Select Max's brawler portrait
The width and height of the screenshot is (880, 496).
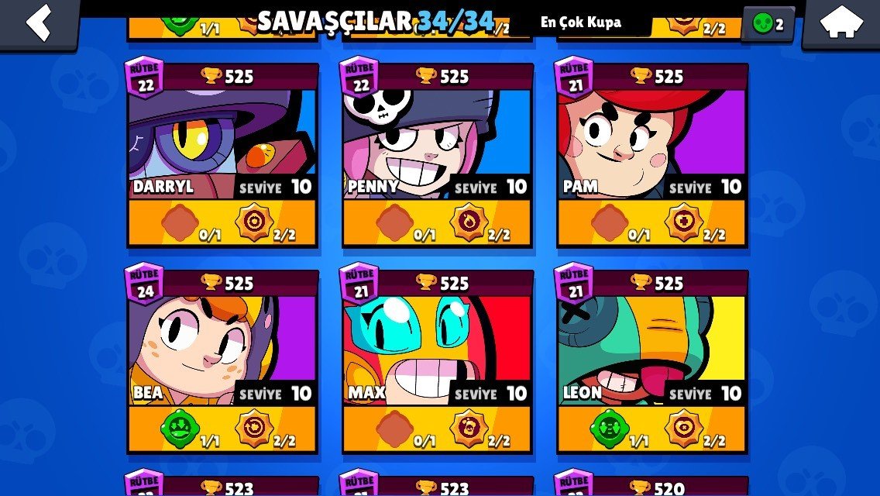tap(437, 350)
